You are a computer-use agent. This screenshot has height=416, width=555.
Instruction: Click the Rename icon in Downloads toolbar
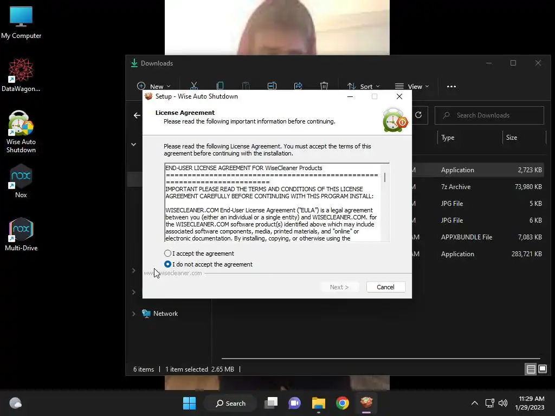pos(272,86)
